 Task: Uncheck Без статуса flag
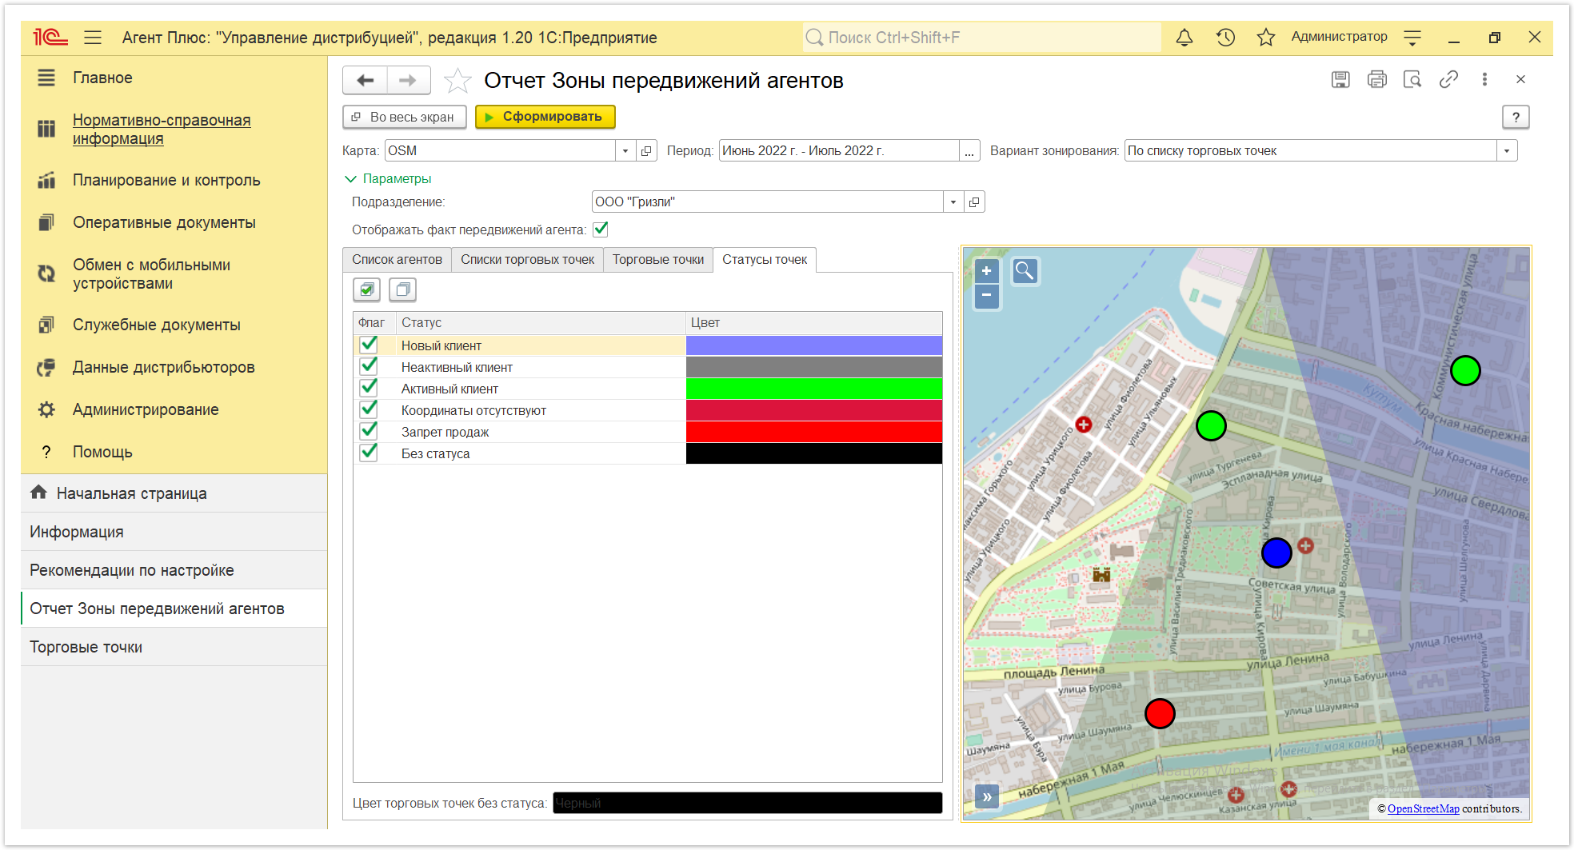369,453
